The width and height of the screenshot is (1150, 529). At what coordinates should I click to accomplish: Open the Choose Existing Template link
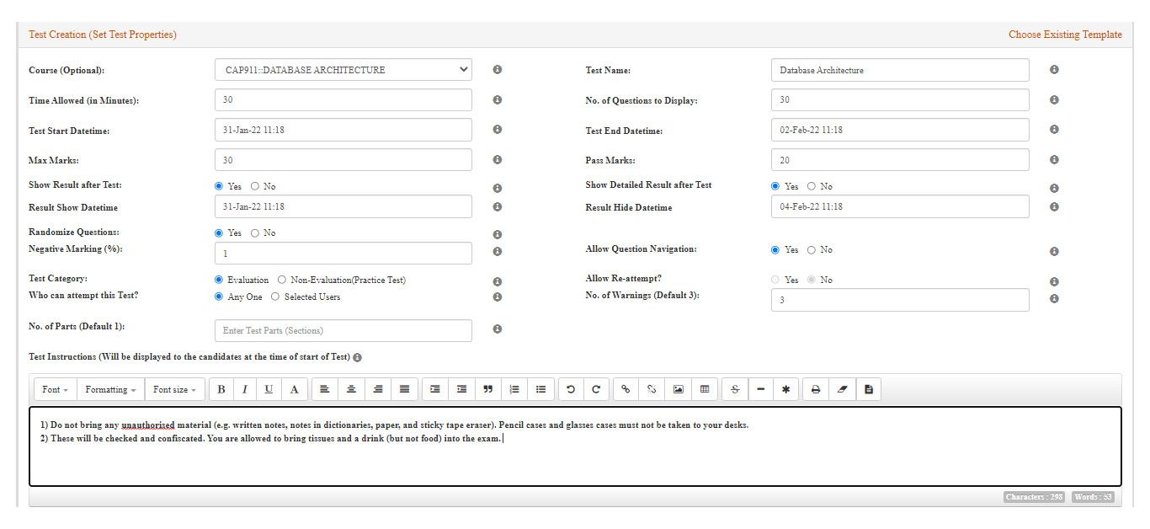(1065, 35)
